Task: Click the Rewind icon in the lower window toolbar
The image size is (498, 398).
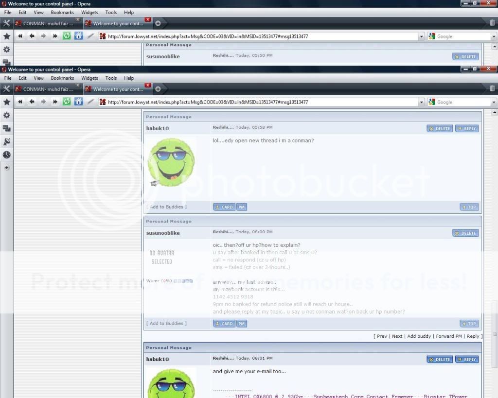Action: point(20,102)
